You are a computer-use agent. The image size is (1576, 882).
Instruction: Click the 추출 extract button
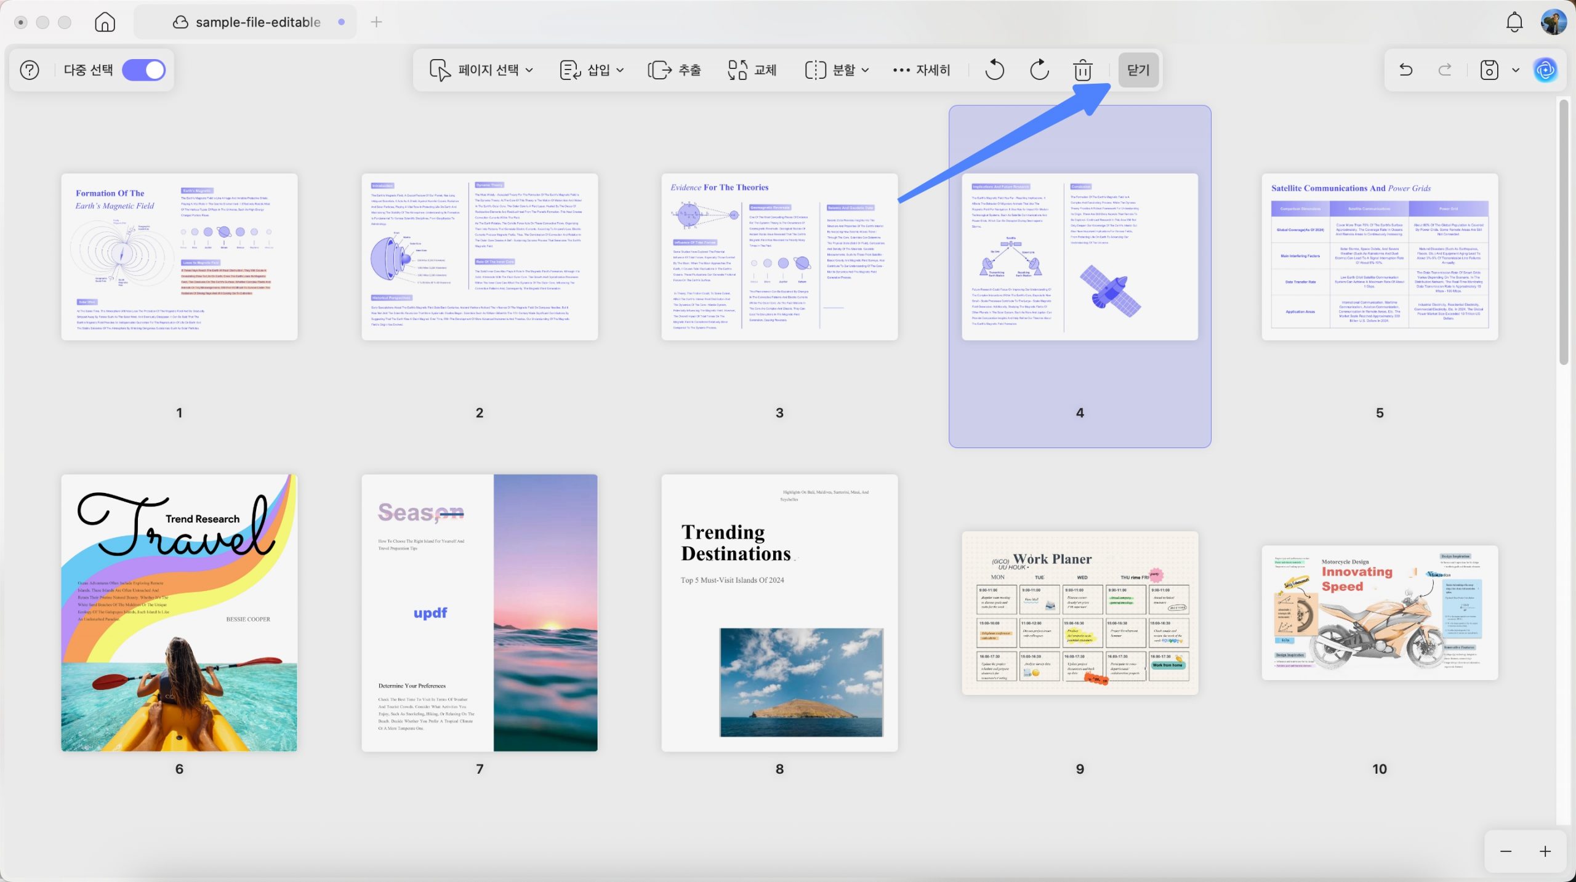point(675,70)
